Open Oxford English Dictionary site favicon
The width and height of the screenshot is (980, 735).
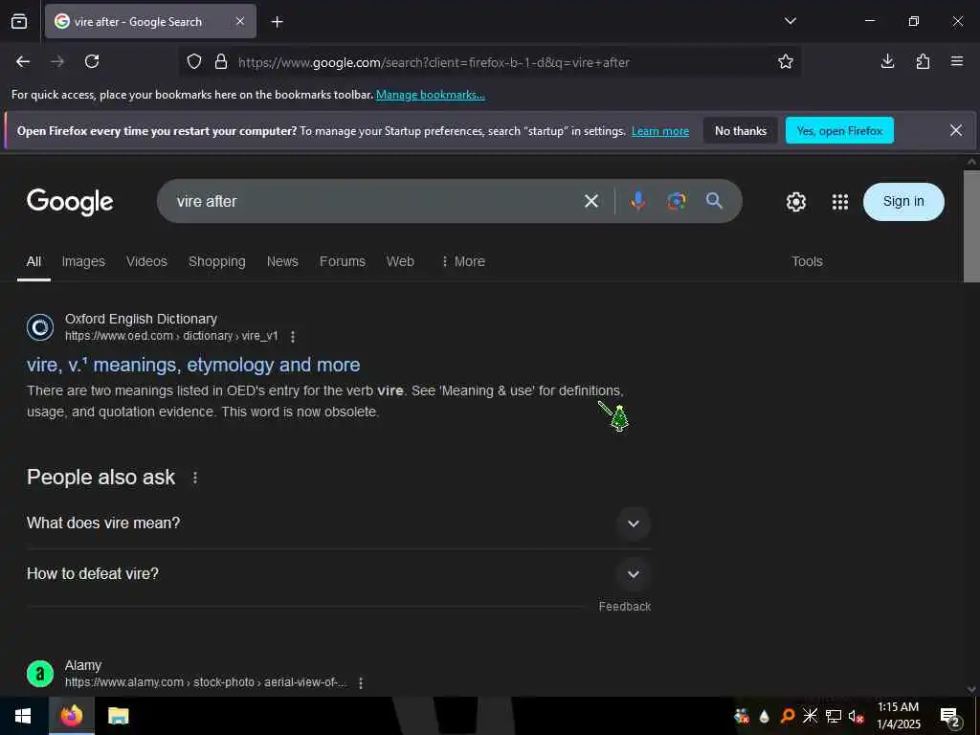[40, 327]
